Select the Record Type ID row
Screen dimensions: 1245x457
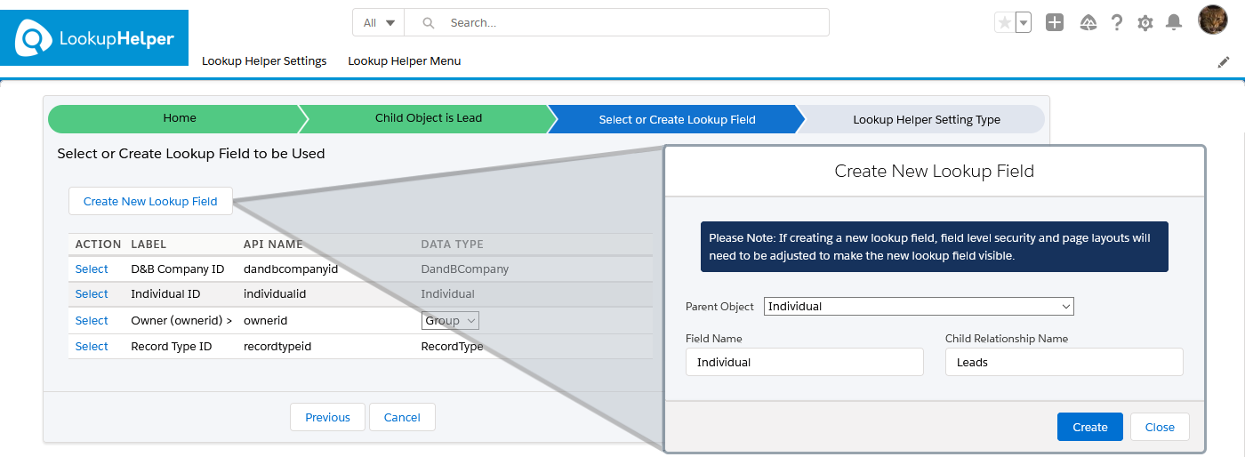click(92, 346)
